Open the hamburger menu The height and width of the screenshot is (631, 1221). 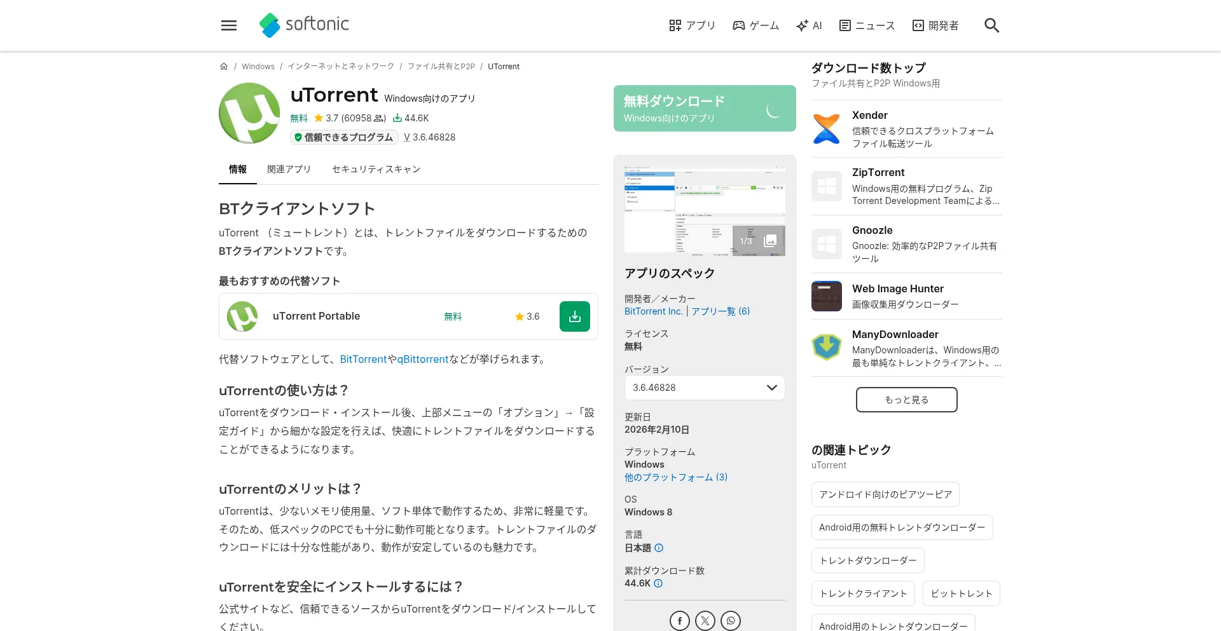[x=229, y=25]
